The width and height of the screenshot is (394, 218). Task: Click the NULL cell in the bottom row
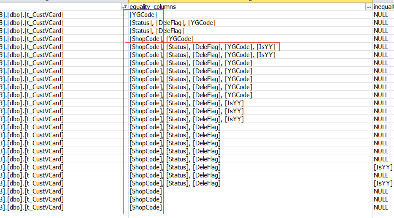click(381, 207)
